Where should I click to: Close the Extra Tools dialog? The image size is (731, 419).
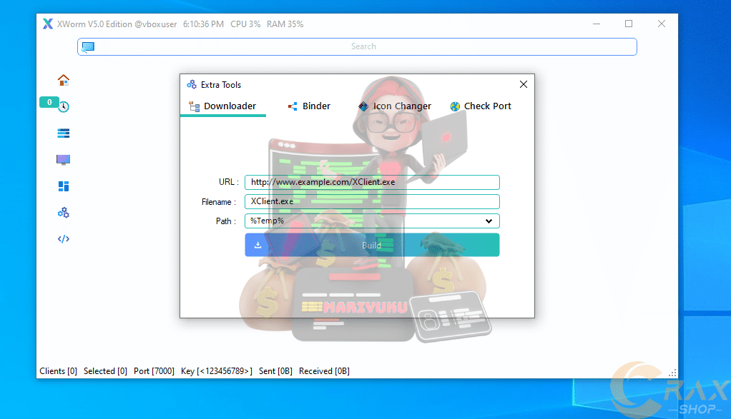click(x=523, y=84)
